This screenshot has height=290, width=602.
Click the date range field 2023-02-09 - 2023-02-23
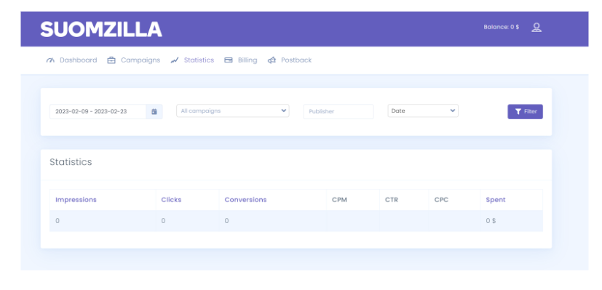(98, 111)
